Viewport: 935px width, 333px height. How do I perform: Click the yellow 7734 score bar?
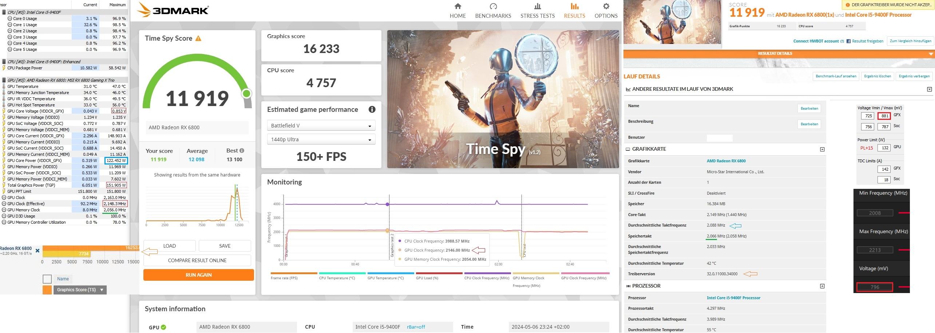point(66,253)
